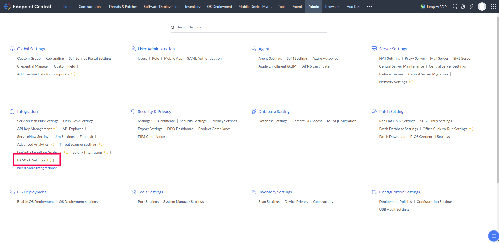Go to the Threats & Patches tab

123,7
